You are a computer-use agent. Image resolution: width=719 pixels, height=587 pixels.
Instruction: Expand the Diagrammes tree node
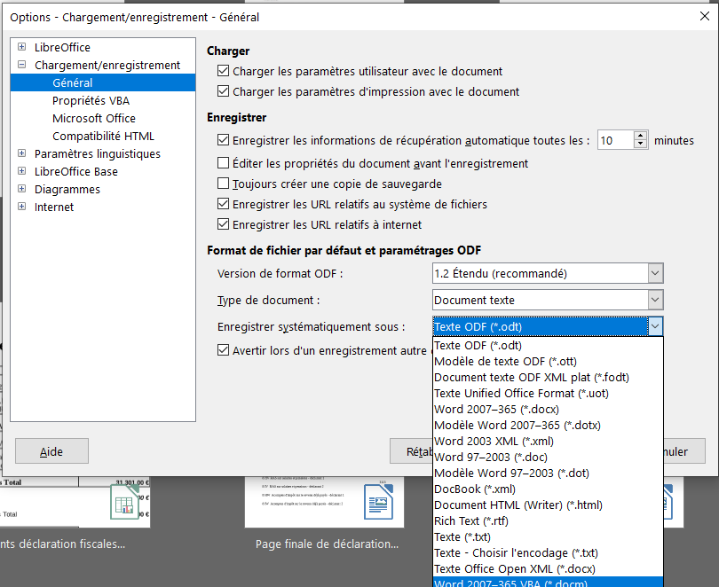pos(21,189)
